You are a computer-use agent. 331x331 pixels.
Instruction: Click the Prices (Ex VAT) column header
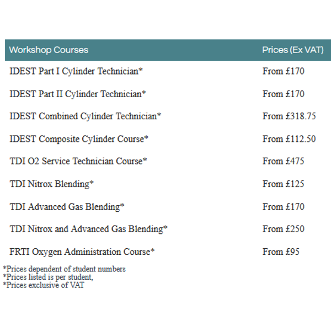coord(293,50)
